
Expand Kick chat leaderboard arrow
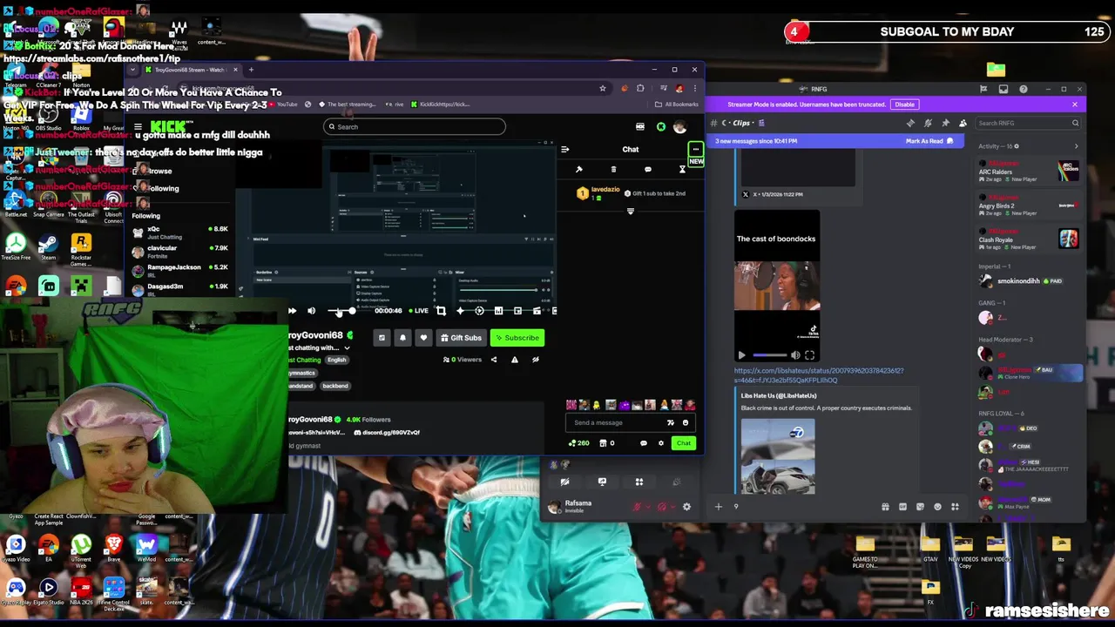pyautogui.click(x=631, y=210)
